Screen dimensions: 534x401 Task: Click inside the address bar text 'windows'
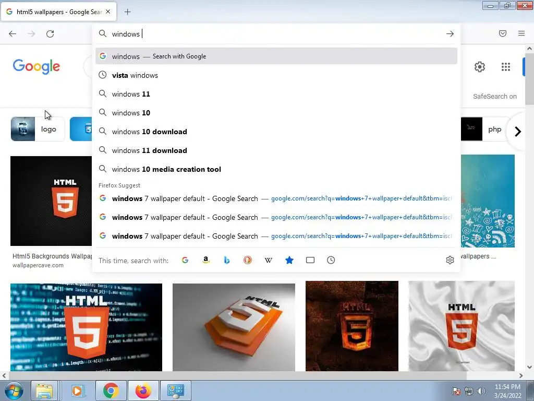click(126, 34)
